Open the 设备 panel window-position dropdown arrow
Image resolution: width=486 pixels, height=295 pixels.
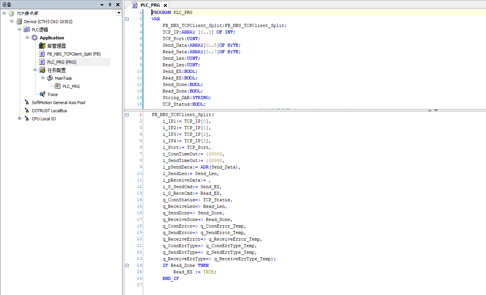click(102, 5)
